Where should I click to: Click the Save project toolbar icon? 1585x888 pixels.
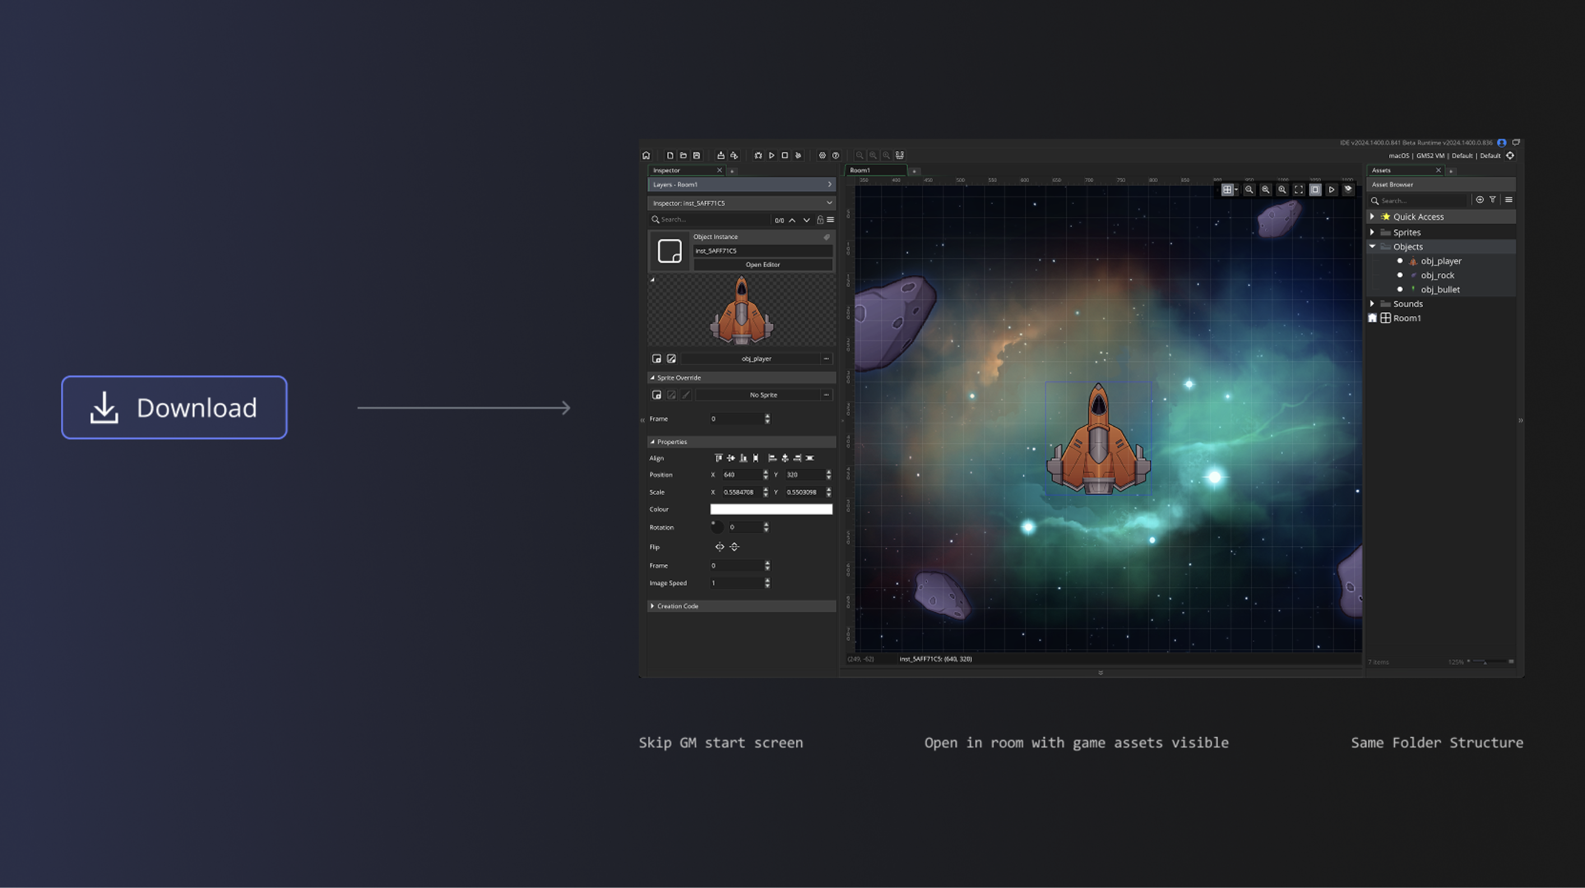coord(697,156)
